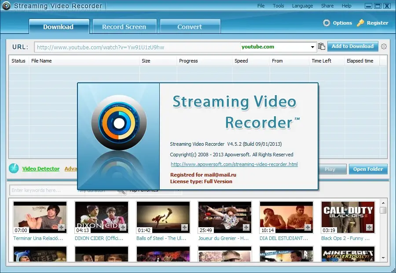Click 'Registred for mail@mail.ru' text

click(x=203, y=175)
